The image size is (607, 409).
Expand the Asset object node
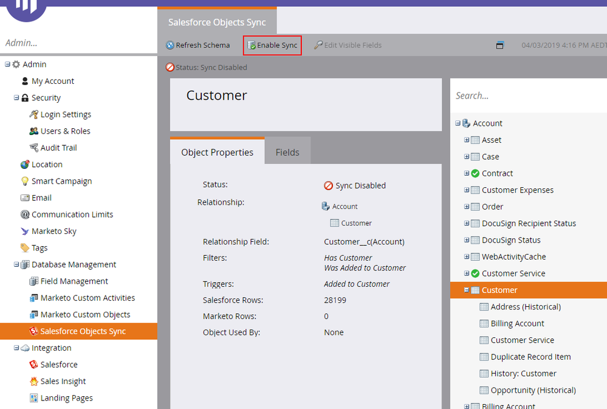point(467,140)
